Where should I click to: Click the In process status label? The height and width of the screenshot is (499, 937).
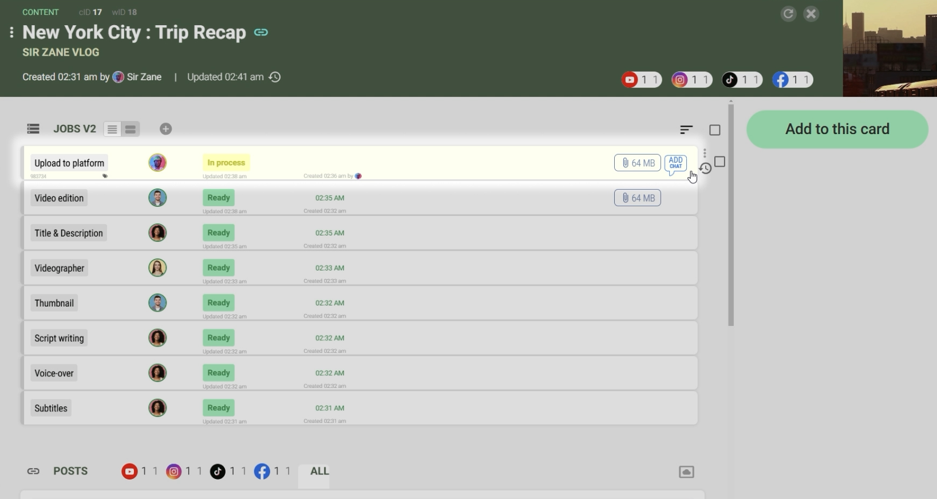coord(226,163)
